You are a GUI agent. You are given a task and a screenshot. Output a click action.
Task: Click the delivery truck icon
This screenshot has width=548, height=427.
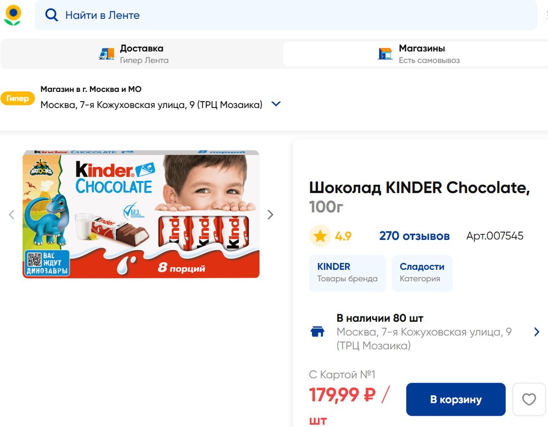click(107, 53)
